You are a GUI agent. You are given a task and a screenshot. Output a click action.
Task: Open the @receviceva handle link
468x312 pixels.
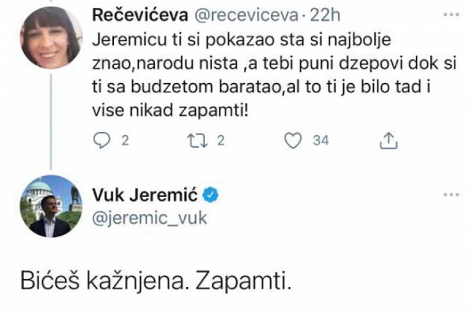point(230,13)
